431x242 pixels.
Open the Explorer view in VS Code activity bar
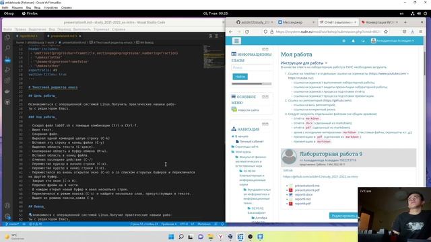coord(7,38)
